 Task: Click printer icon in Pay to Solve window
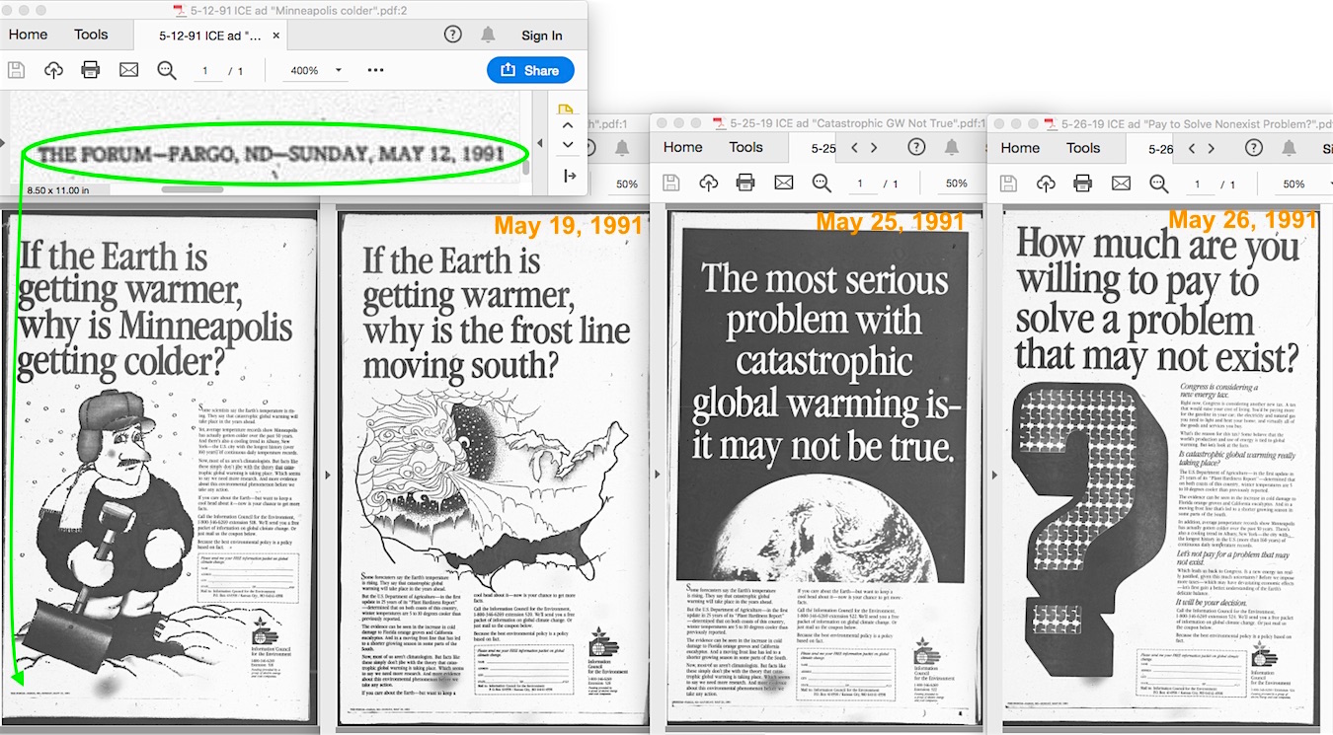click(x=1083, y=184)
